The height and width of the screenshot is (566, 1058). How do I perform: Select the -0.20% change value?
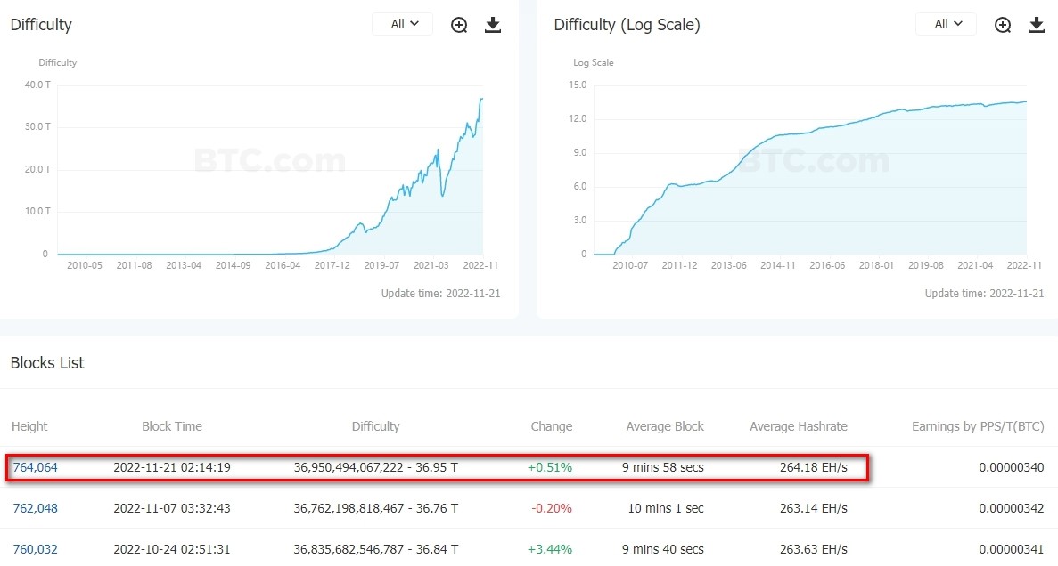[551, 508]
